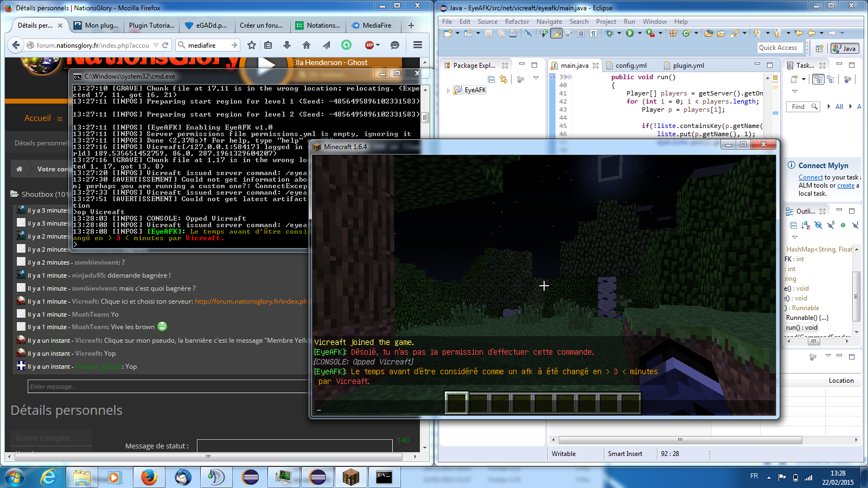Toggle Block Selection Mode in Eclipse
Viewport: 868px width, 488px height.
(x=580, y=33)
